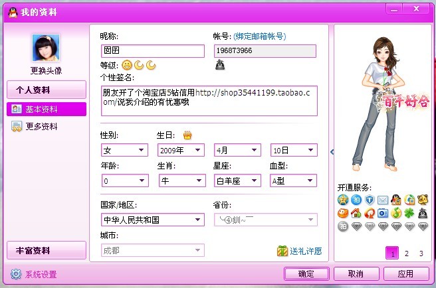Image resolution: width=436 pixels, height=288 pixels.
Task: Click the 送礼许愿 gift box icon
Action: point(282,251)
